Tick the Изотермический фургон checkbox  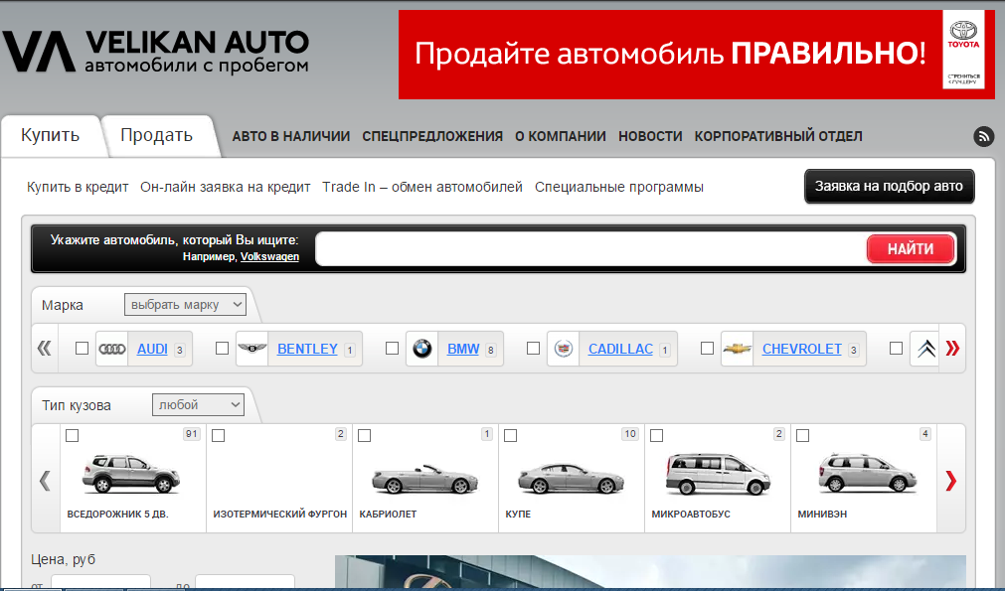219,435
